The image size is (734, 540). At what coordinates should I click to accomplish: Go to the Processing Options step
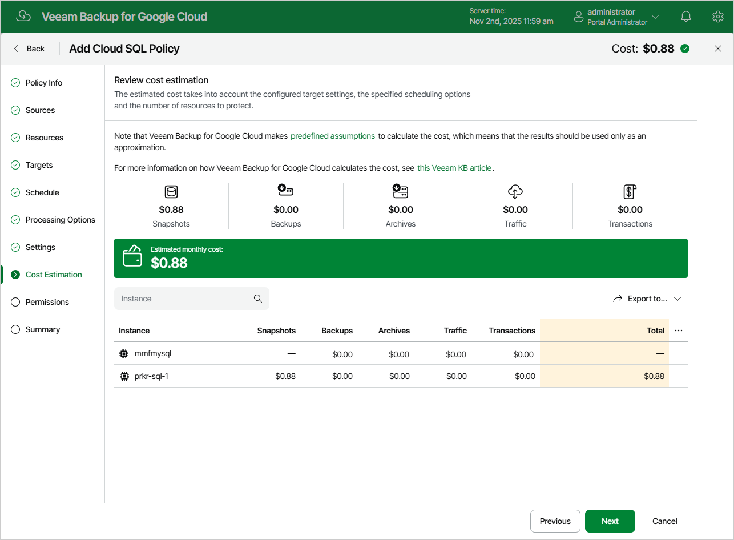[61, 220]
